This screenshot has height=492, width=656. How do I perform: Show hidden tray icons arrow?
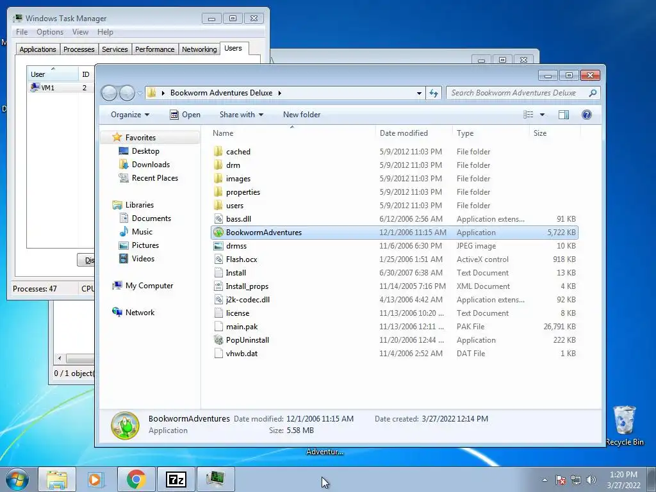pos(545,480)
